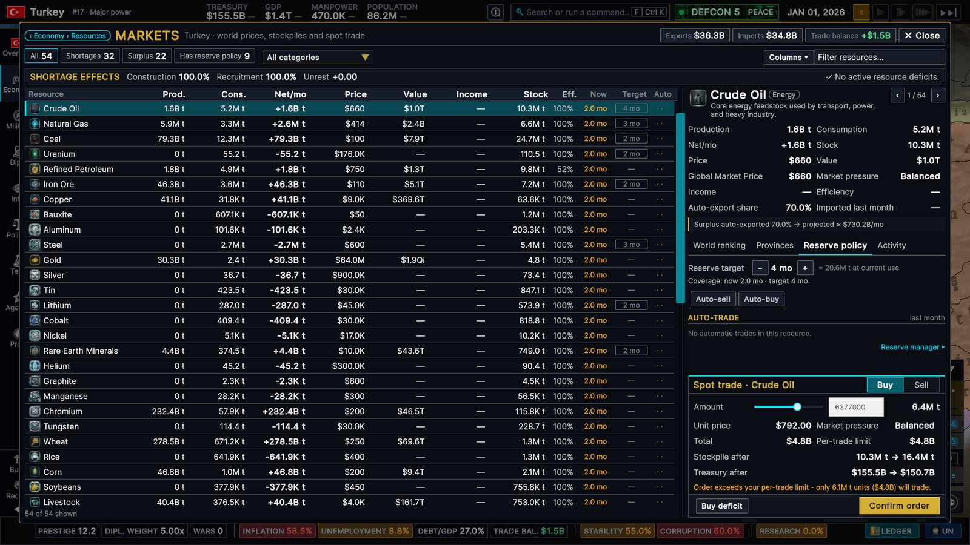
Task: Edit Iron Ore 2 mo target cell
Action: (x=632, y=184)
